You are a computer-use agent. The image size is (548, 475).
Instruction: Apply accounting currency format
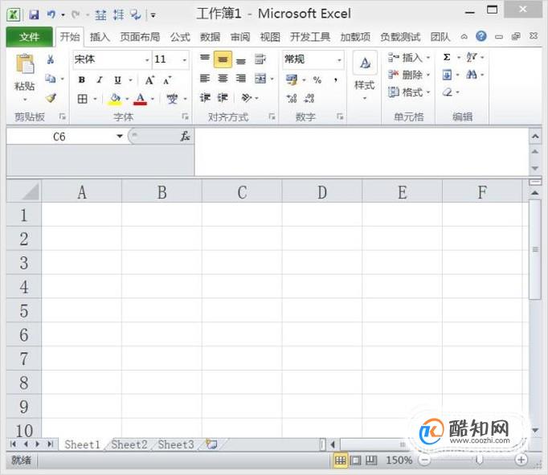[292, 80]
